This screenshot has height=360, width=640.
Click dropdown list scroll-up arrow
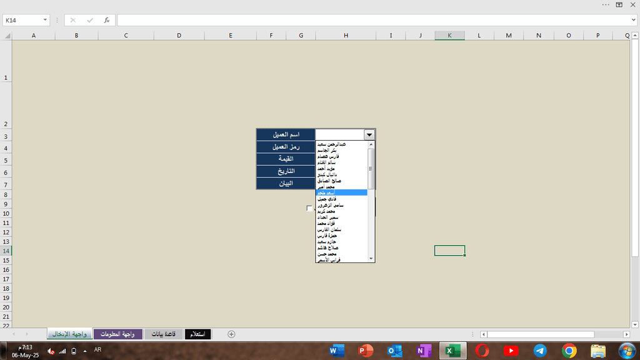tap(371, 144)
